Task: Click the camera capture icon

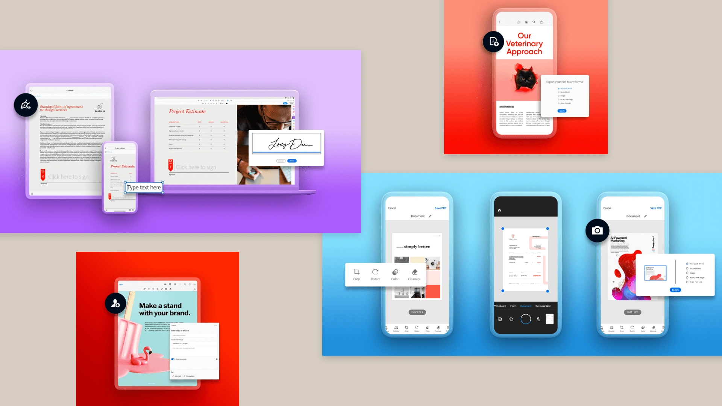Action: [x=598, y=230]
